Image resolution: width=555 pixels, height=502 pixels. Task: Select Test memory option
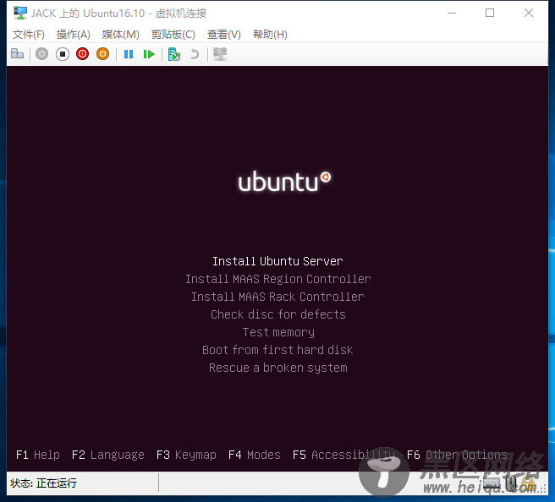(278, 332)
